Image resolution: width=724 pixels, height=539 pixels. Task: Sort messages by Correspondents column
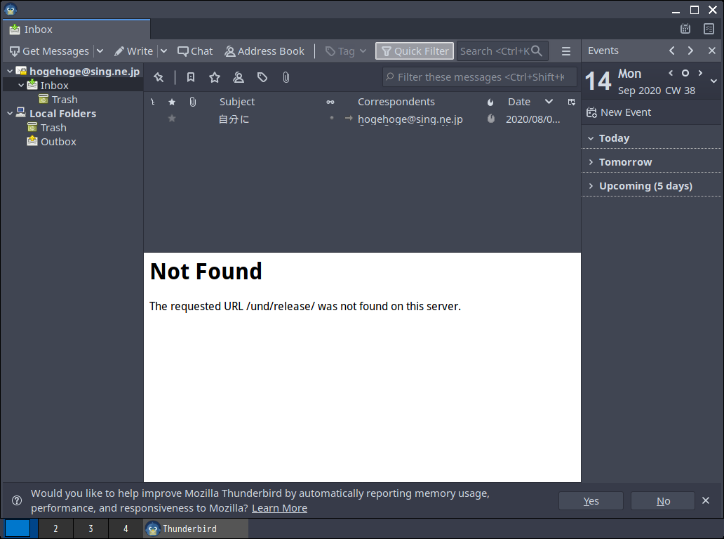pyautogui.click(x=396, y=102)
